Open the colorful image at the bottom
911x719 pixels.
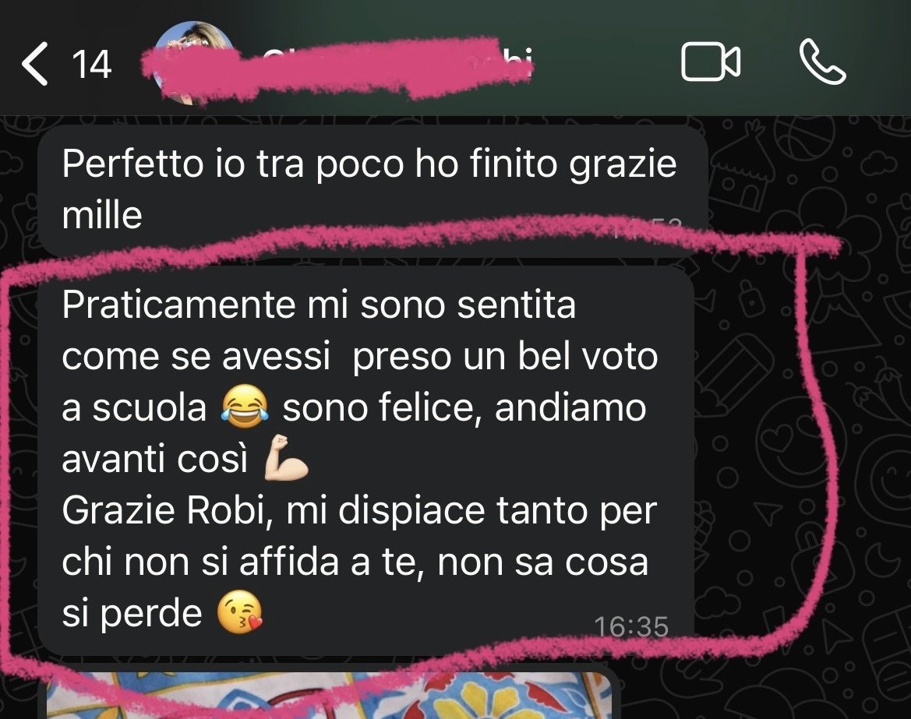click(329, 695)
